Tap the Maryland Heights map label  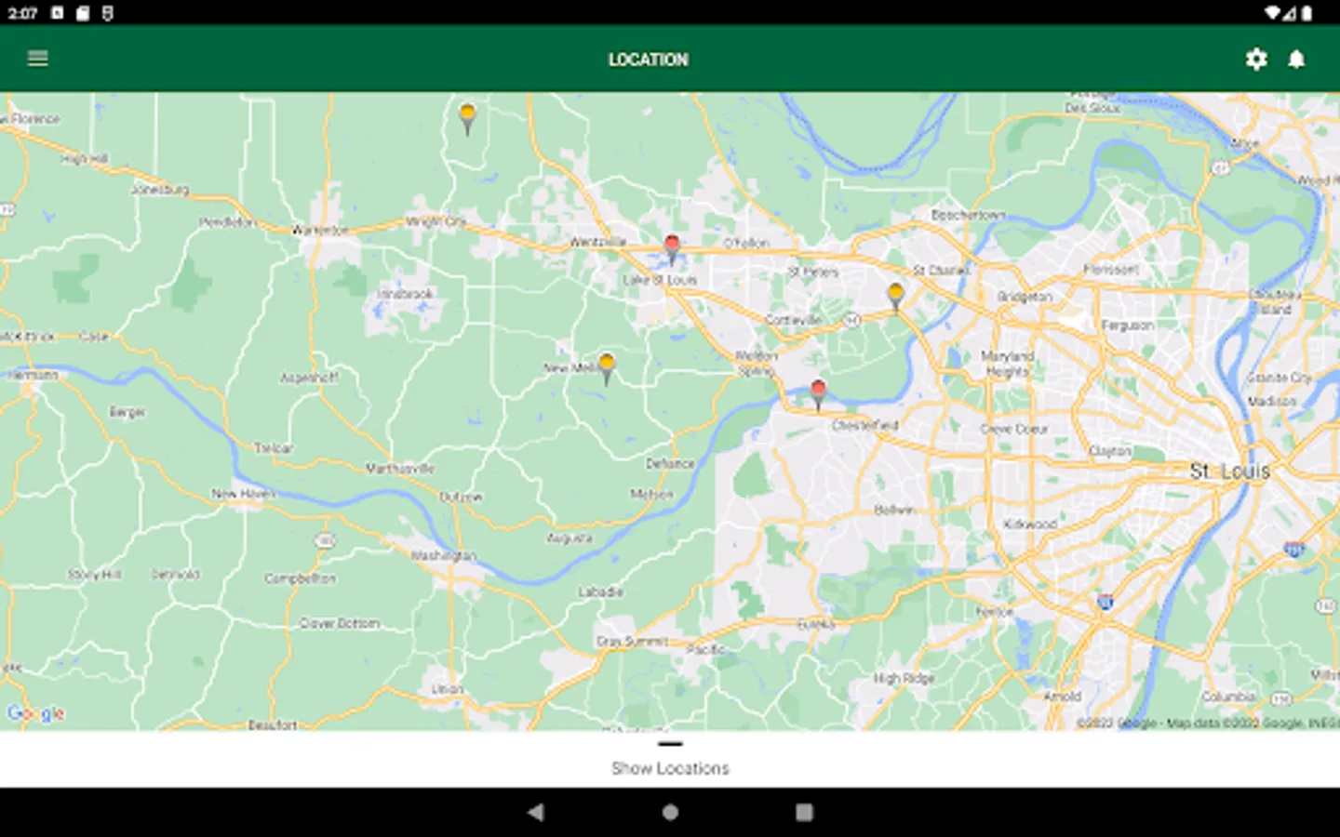click(x=1007, y=364)
